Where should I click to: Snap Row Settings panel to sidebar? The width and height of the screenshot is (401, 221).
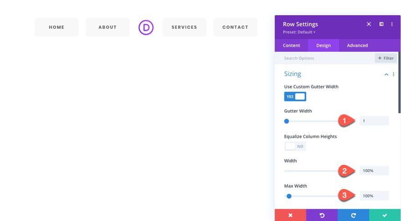pyautogui.click(x=381, y=24)
